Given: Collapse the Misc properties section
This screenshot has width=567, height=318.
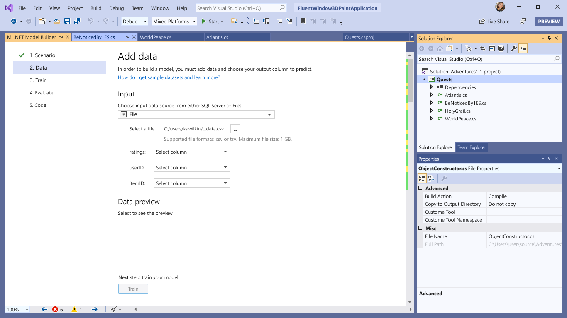Looking at the screenshot, I should [420, 228].
